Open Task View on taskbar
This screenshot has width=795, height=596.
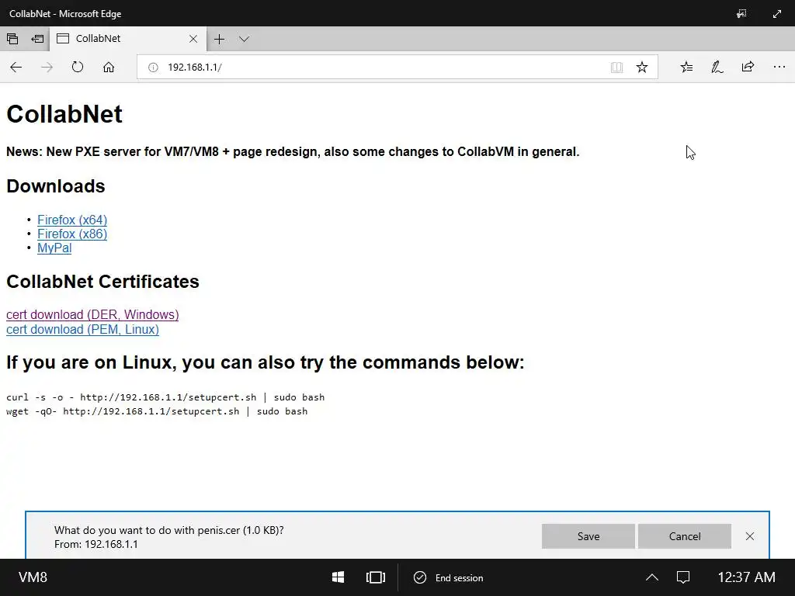[376, 577]
